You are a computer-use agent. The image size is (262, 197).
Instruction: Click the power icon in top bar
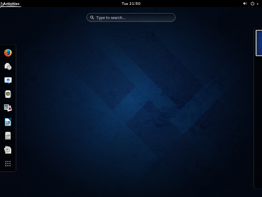click(252, 4)
